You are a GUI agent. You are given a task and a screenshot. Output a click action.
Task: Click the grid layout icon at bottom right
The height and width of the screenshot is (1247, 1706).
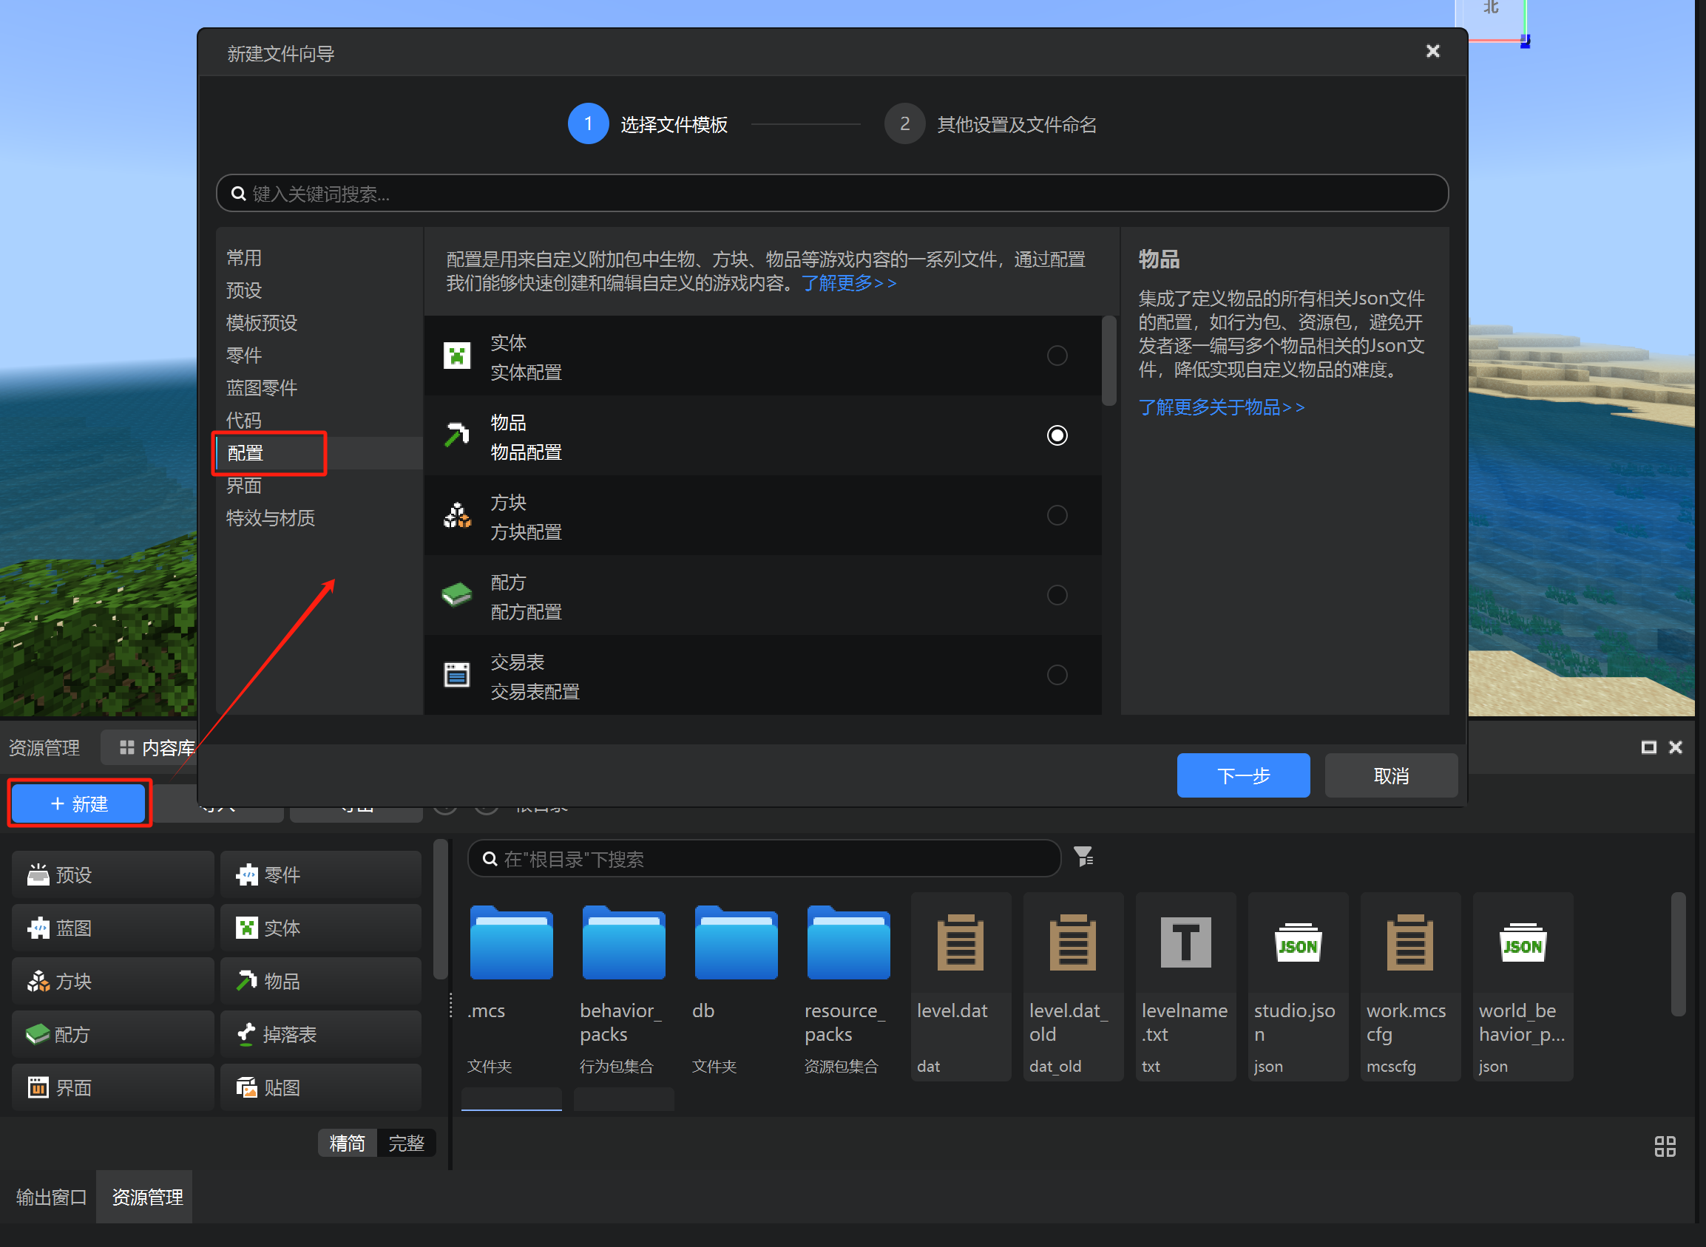(x=1665, y=1146)
